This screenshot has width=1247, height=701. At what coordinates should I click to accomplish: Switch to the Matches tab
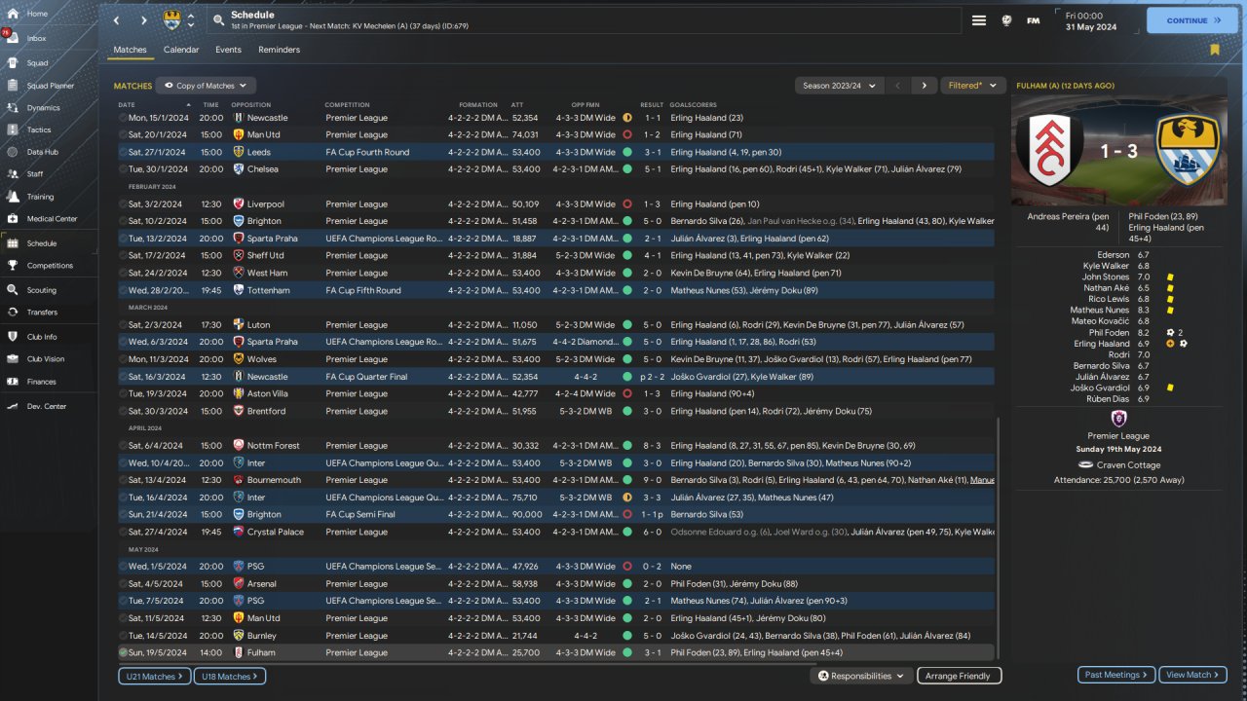(131, 50)
